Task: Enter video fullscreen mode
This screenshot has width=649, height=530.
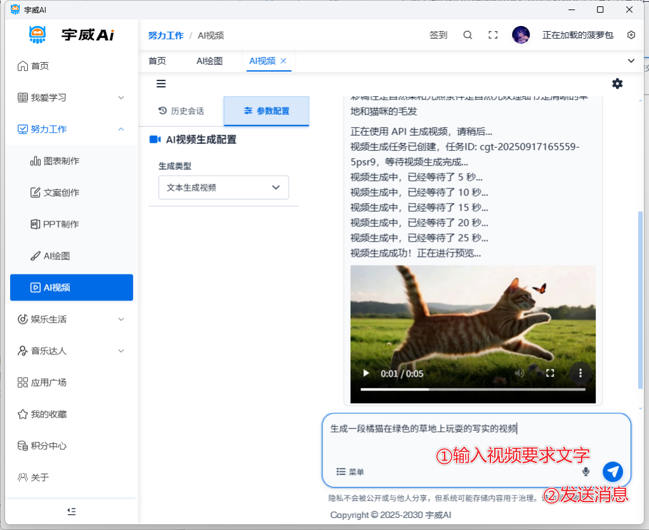Action: click(550, 373)
